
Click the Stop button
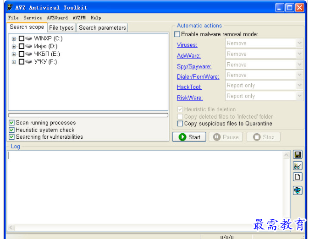(264, 137)
